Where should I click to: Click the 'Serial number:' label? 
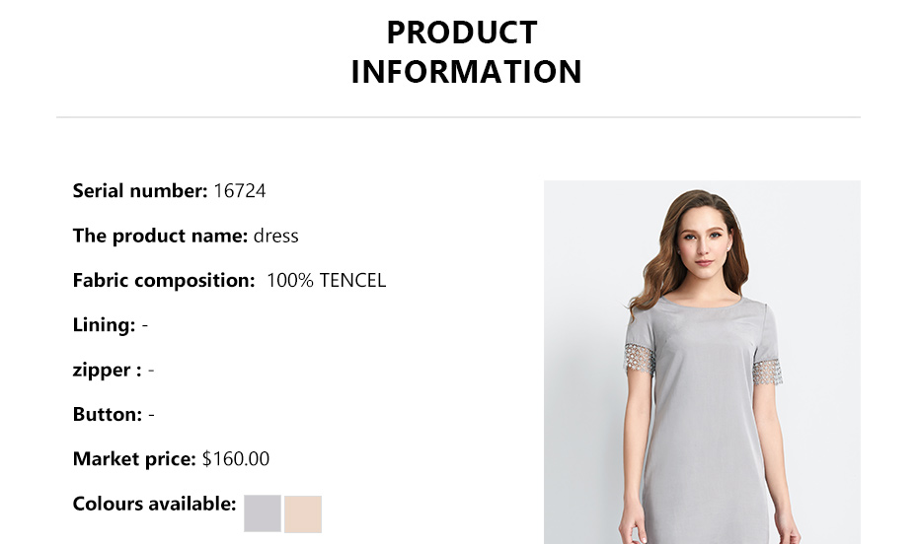tap(140, 191)
